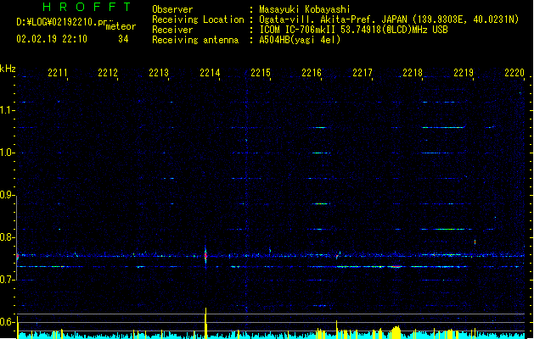This screenshot has width=534, height=339.
Task: Click the 2211 time axis marker
Action: [58, 73]
